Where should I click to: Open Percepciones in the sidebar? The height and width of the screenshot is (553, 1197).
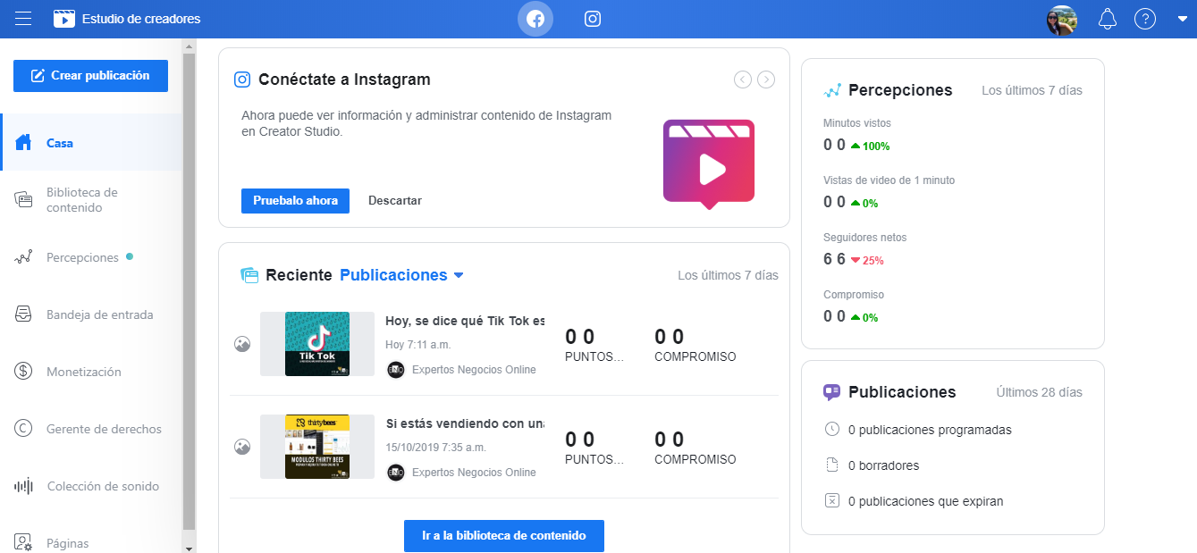pyautogui.click(x=91, y=257)
